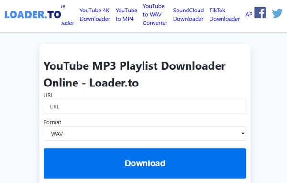This screenshot has height=183, width=287.
Task: Click the blue Download button
Action: point(145,163)
